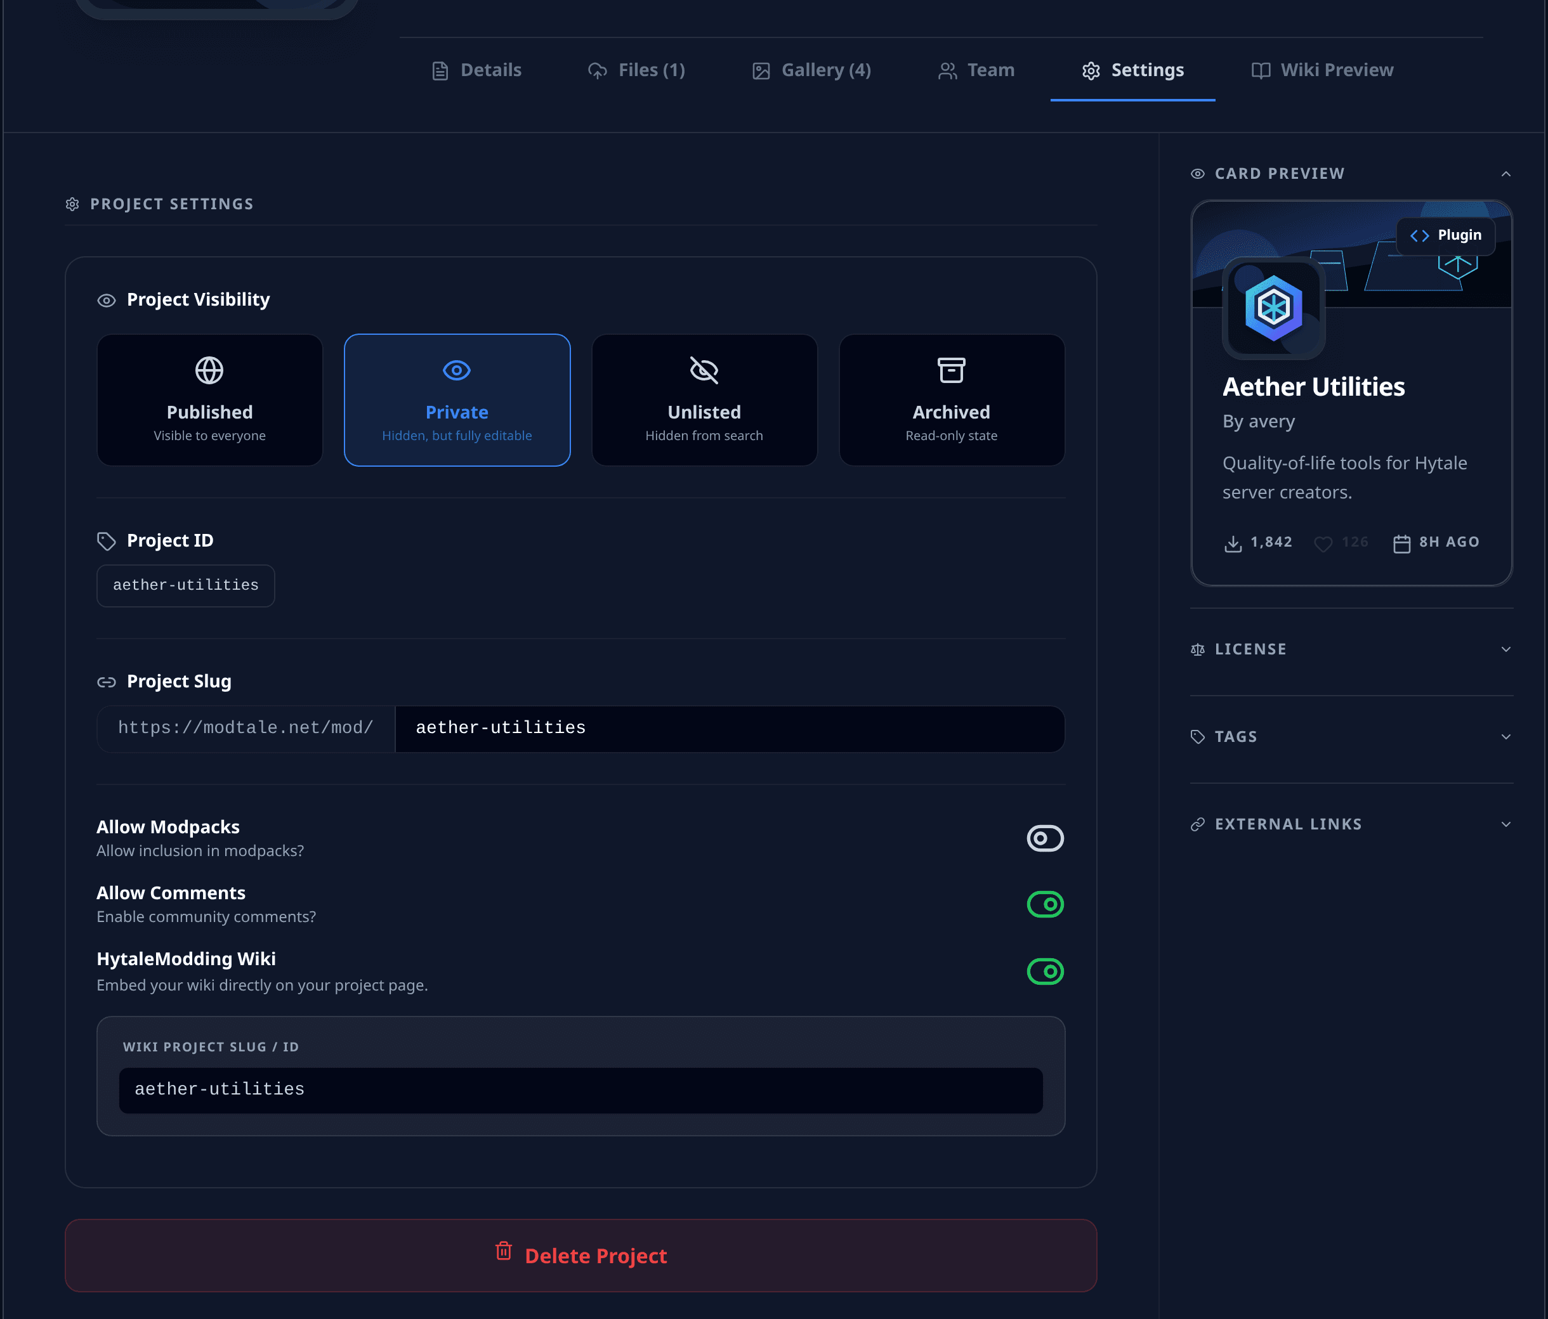Click the book icon beside Wiki Preview
This screenshot has width=1548, height=1319.
[1261, 71]
